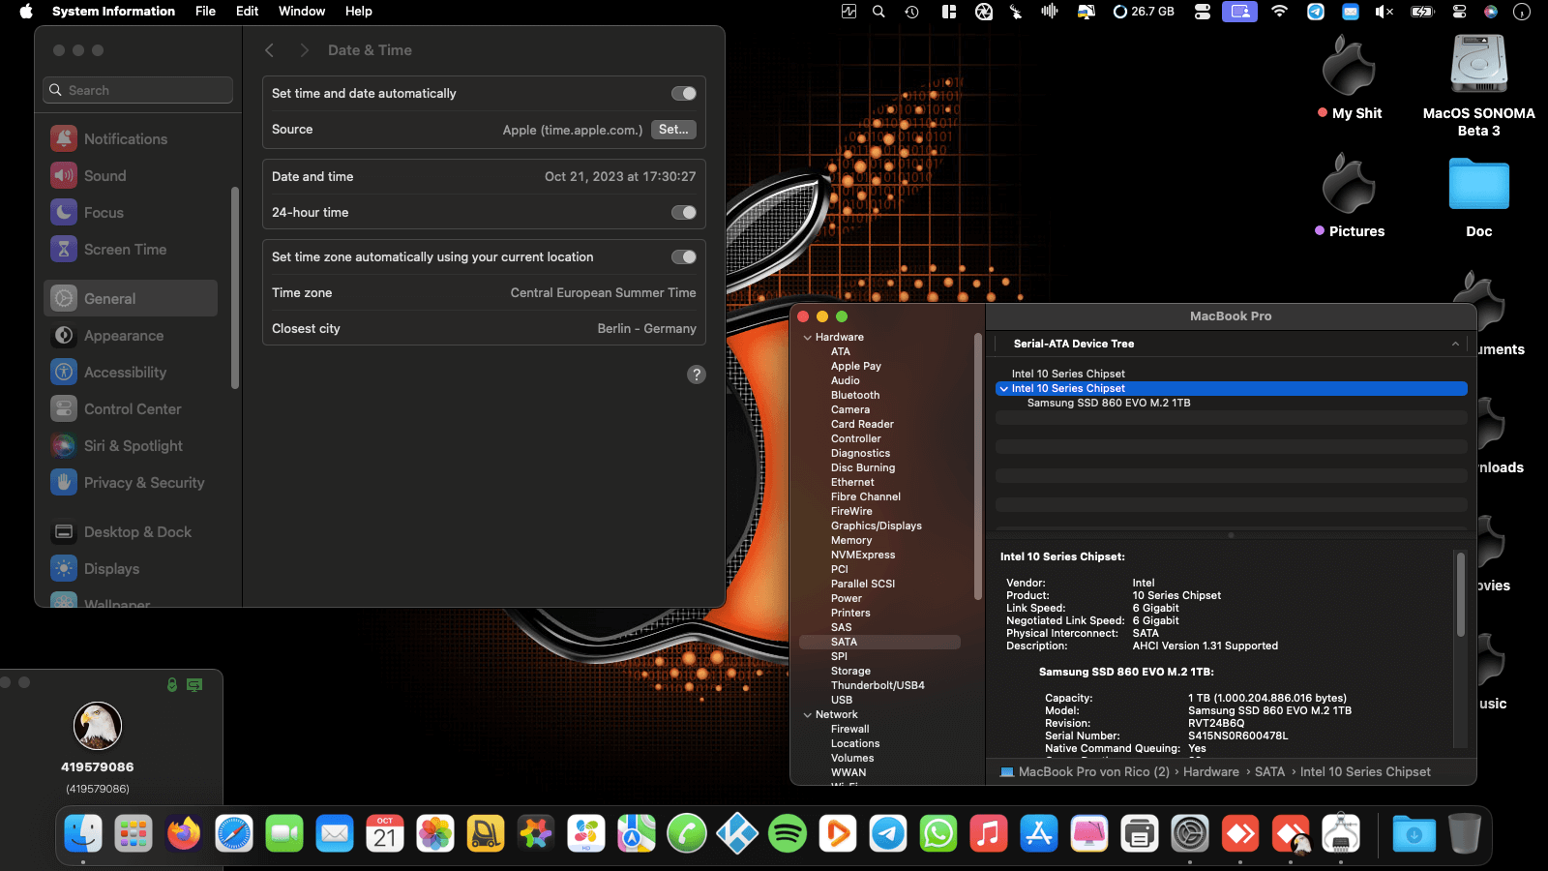Image resolution: width=1548 pixels, height=871 pixels.
Task: Open Accessibility settings
Action: pyautogui.click(x=131, y=373)
